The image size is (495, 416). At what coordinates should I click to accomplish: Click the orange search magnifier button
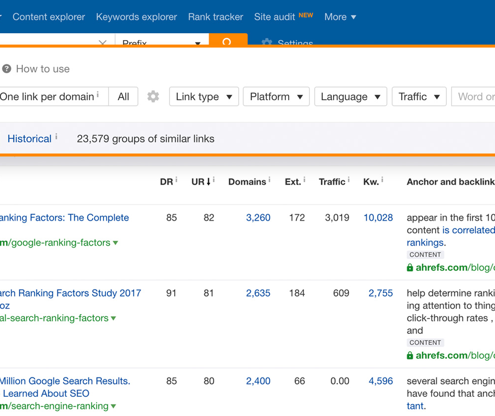click(x=228, y=40)
